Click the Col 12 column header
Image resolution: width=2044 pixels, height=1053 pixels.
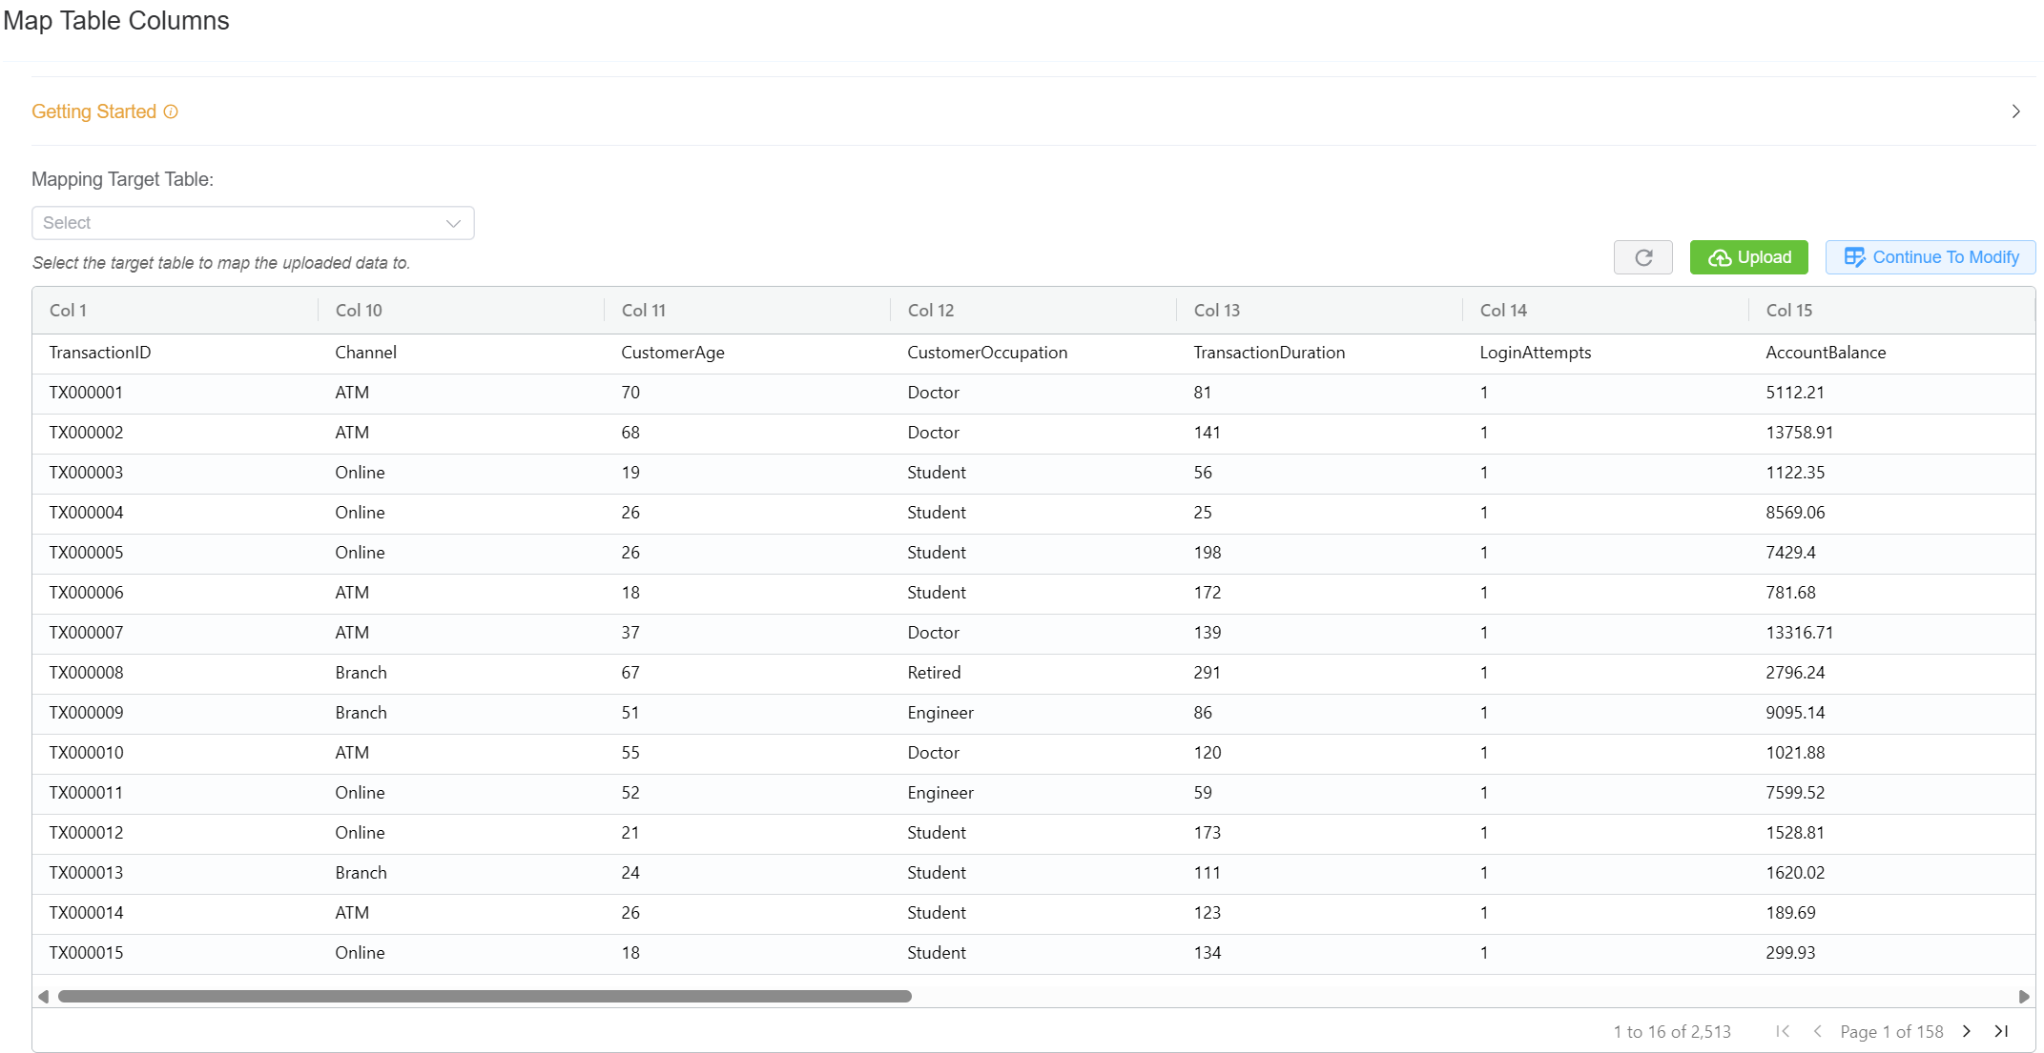tap(931, 311)
